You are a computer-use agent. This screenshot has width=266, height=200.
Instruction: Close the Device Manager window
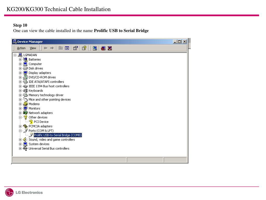(x=185, y=42)
